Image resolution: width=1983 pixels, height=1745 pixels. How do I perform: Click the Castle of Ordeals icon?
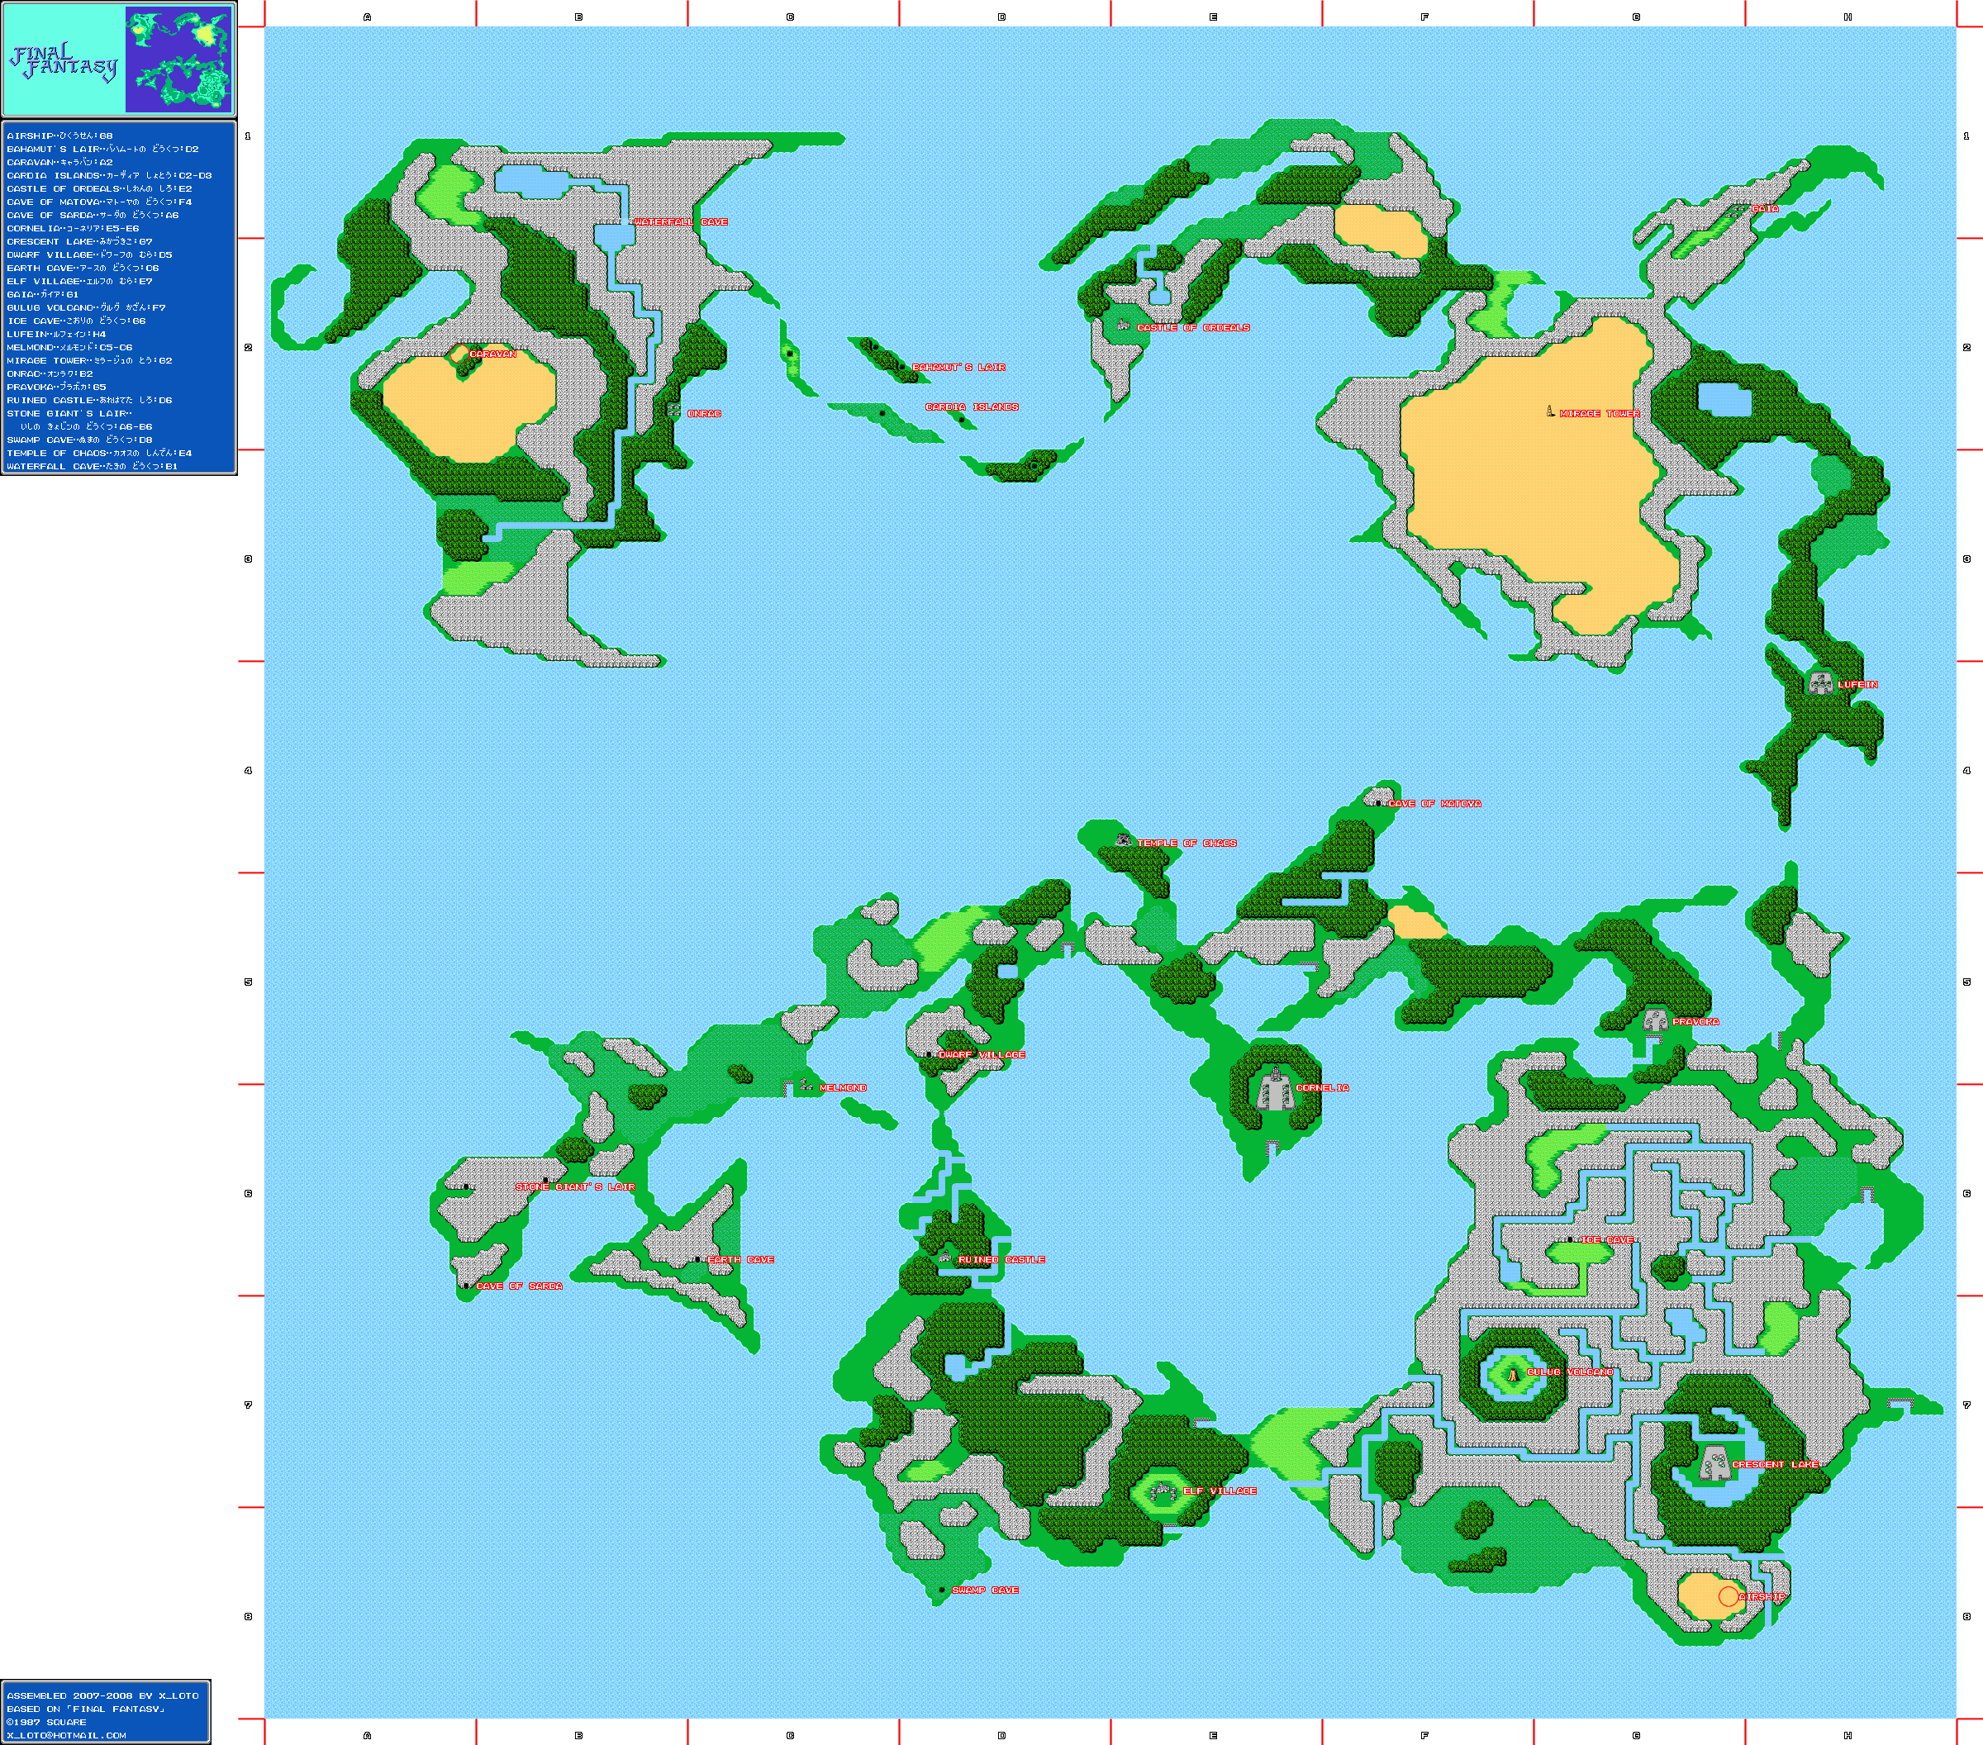1124,325
